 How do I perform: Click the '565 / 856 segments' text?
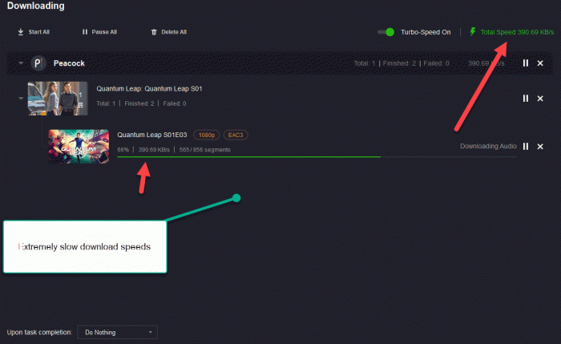204,150
